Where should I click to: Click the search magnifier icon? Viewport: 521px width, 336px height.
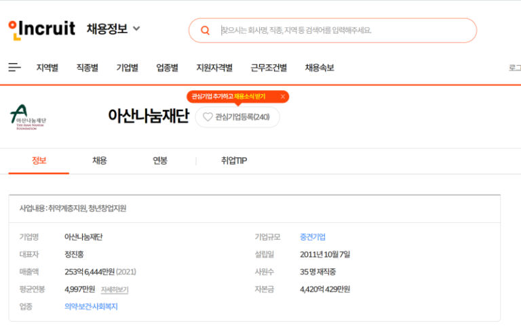[x=205, y=30]
